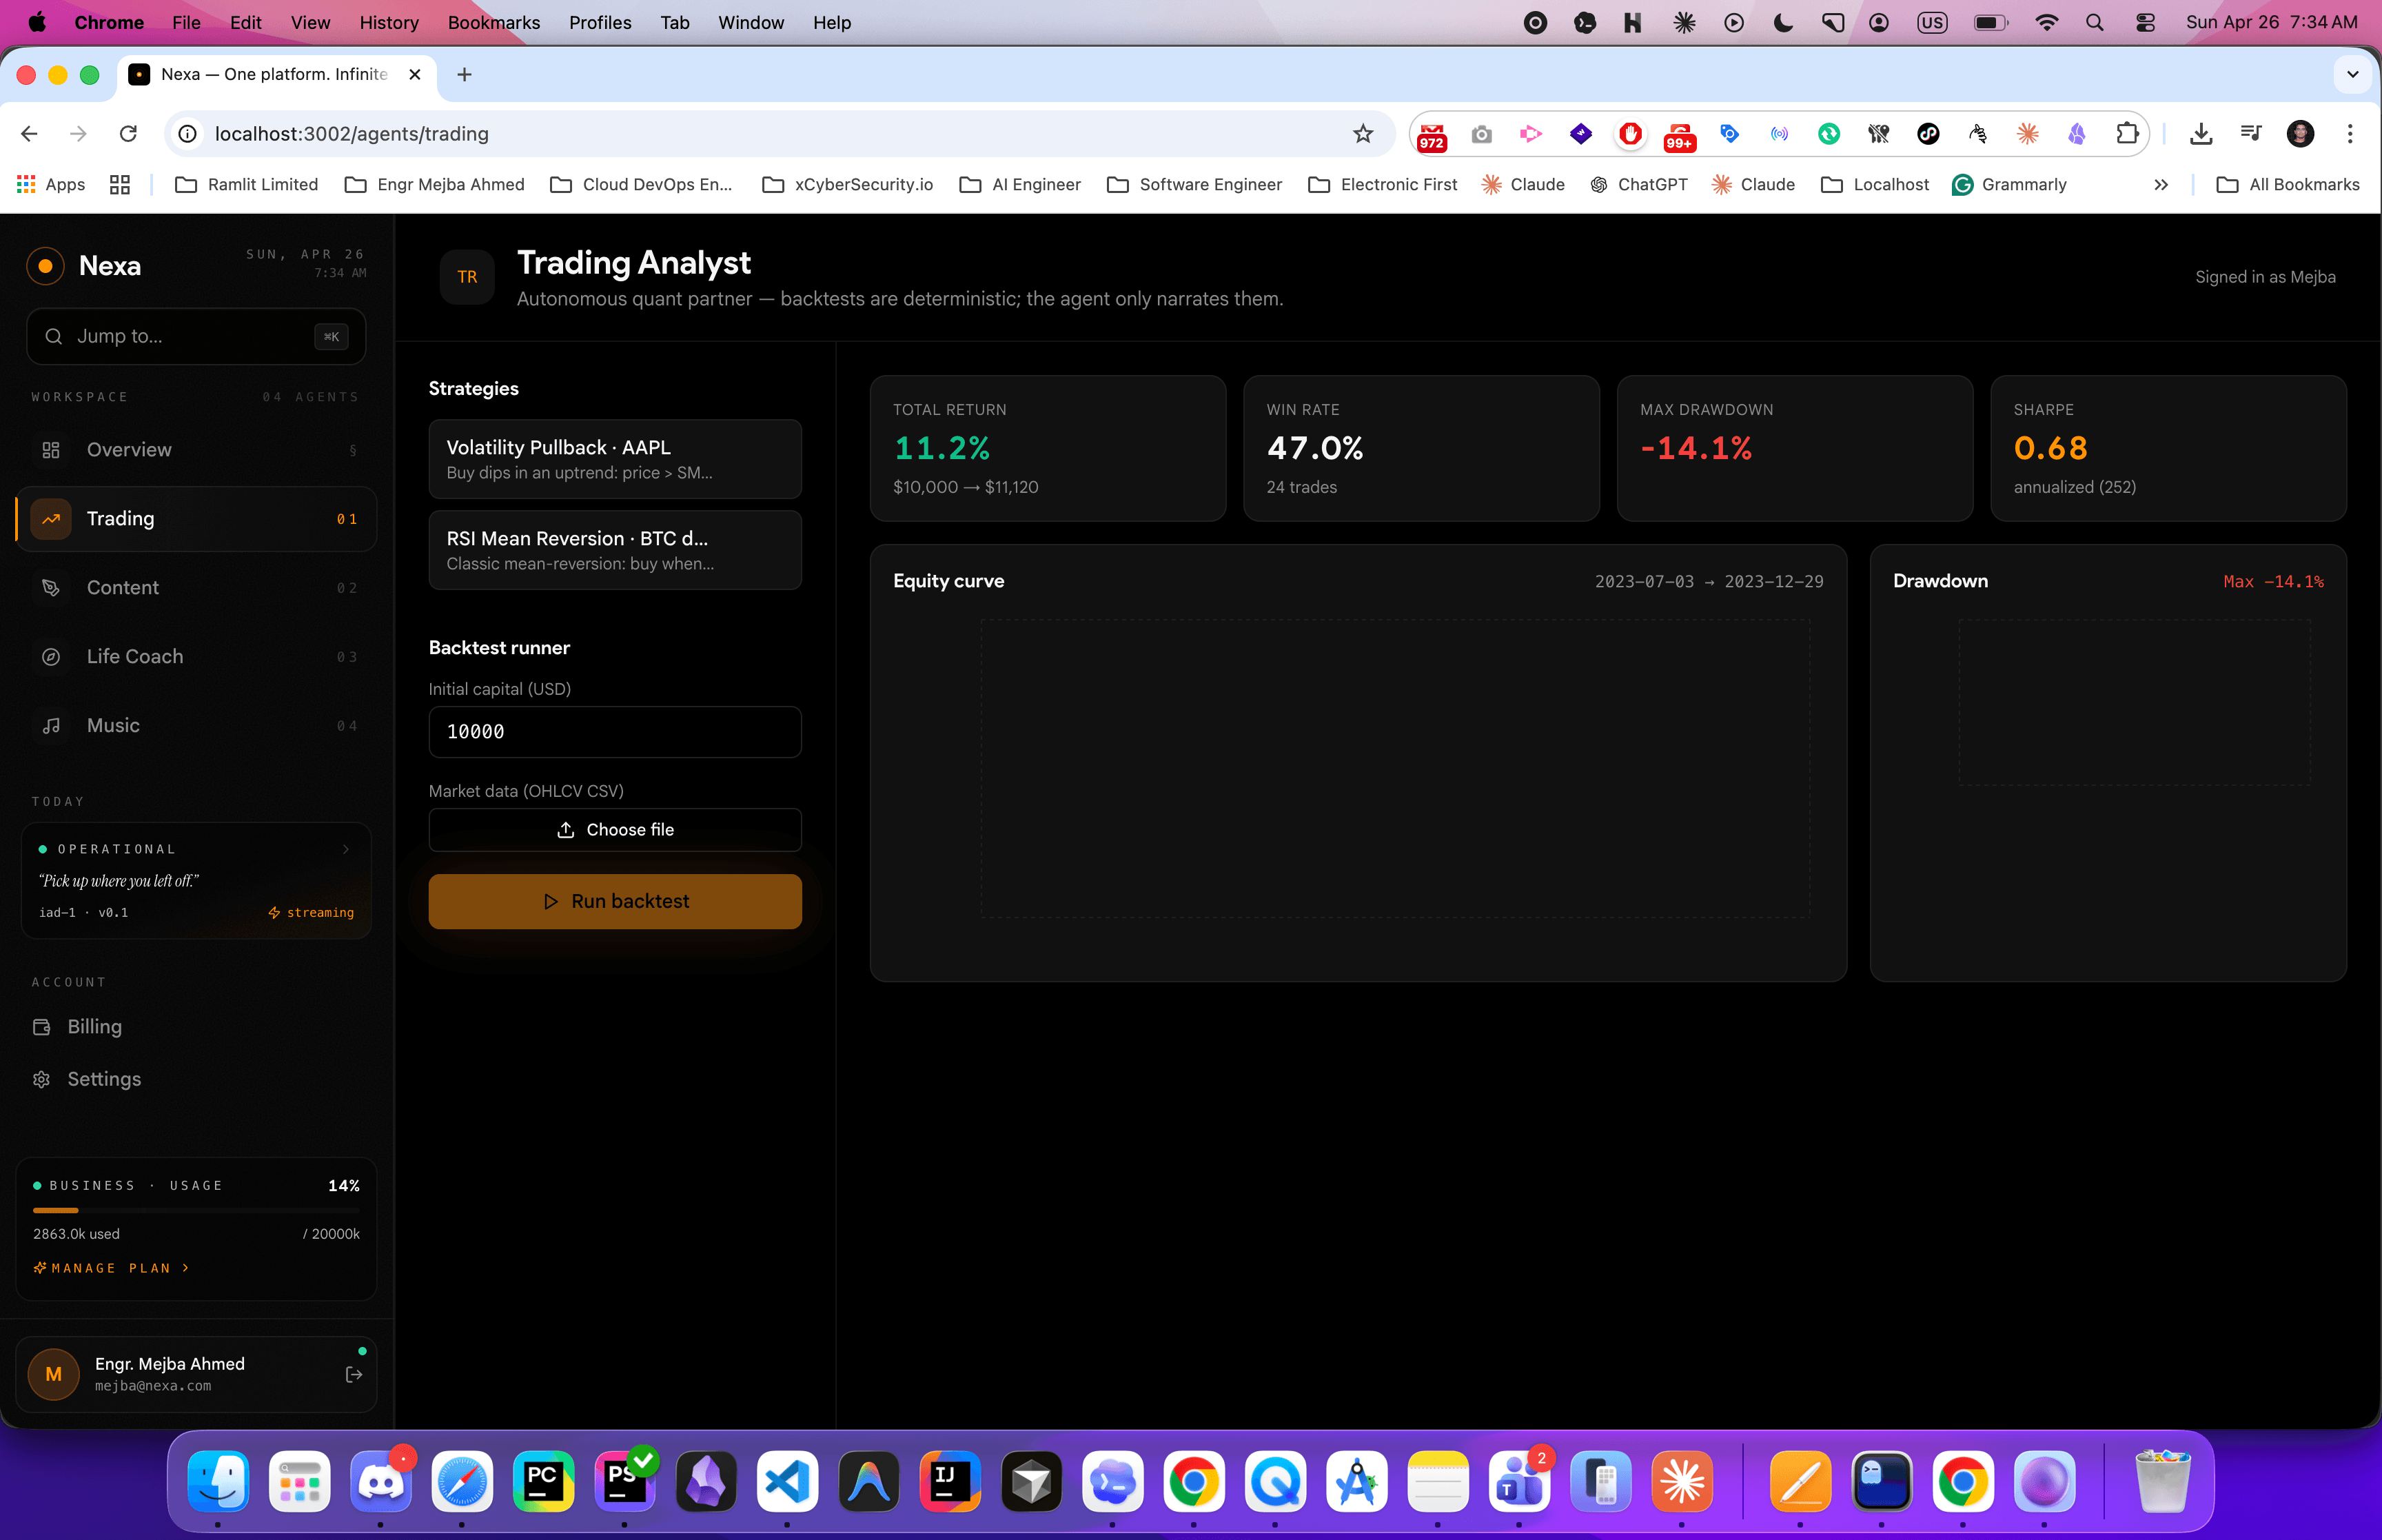
Task: Open the Bookmarks menu
Action: pos(493,22)
